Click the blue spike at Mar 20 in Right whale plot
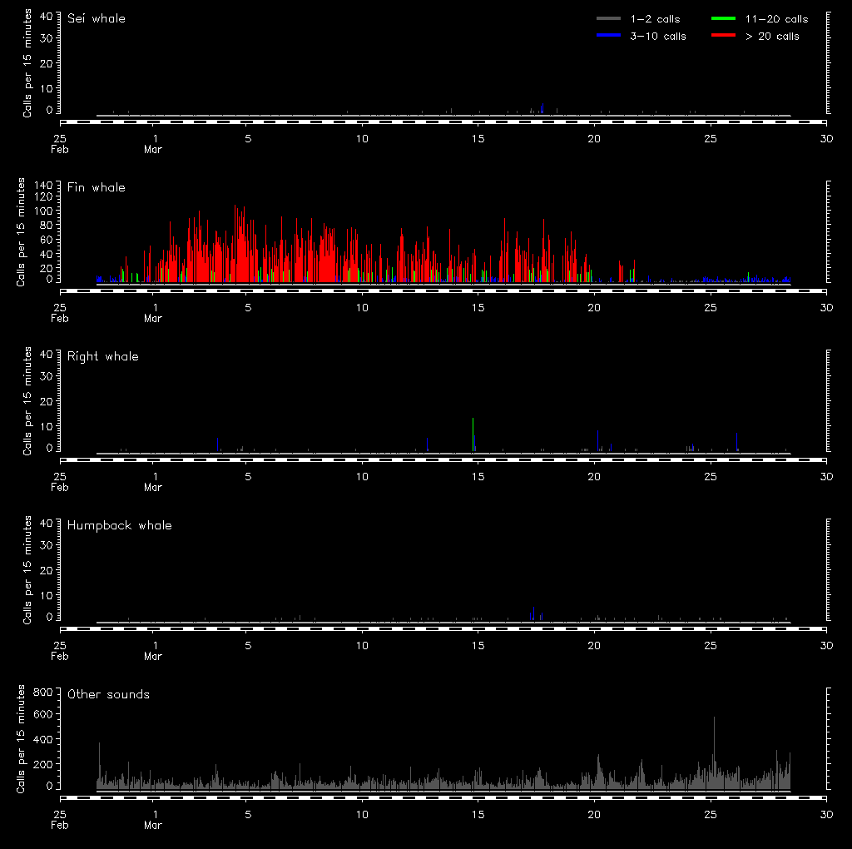The height and width of the screenshot is (849, 852). pos(597,440)
